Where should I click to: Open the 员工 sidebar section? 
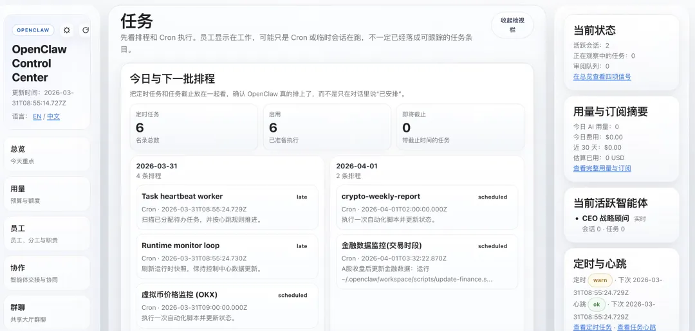pyautogui.click(x=46, y=234)
